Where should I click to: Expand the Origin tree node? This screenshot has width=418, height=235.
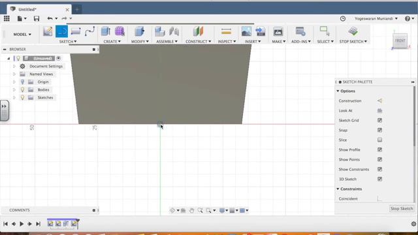tap(14, 82)
